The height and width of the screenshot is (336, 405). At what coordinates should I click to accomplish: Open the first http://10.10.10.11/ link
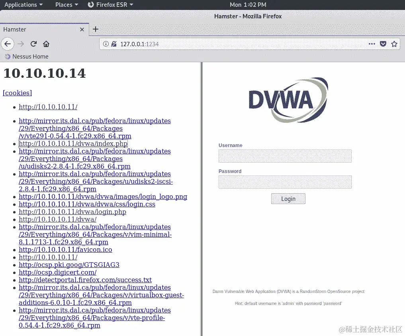(48, 107)
